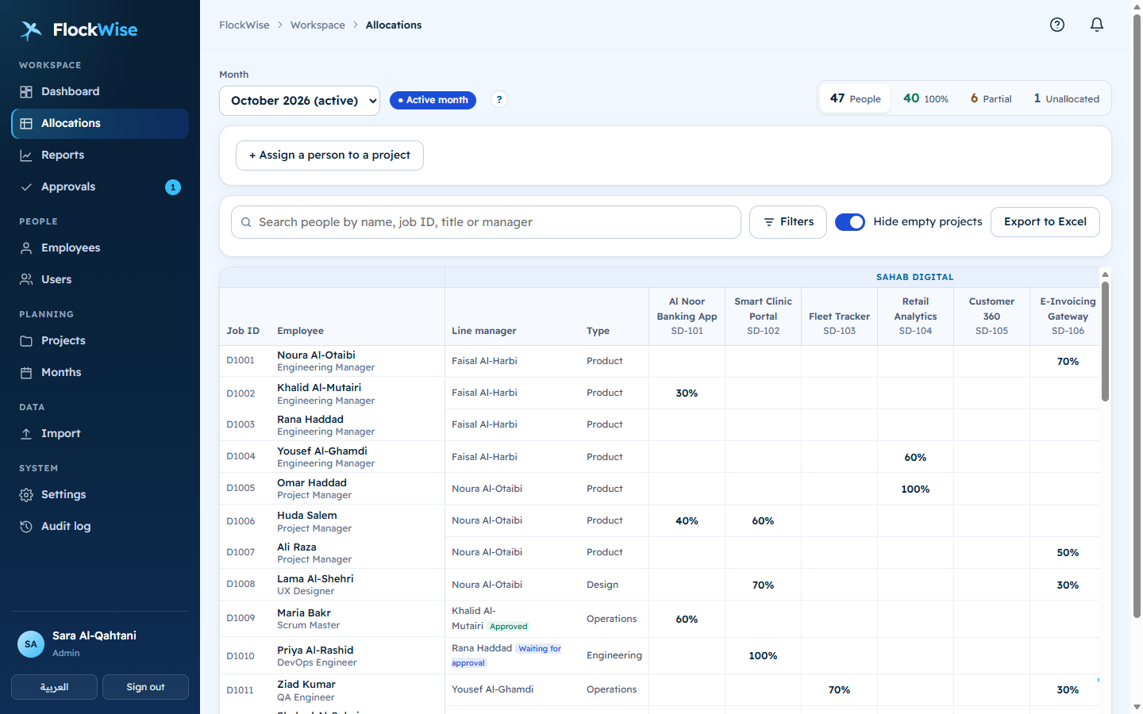The image size is (1143, 714).
Task: Export allocations to Excel
Action: point(1045,222)
